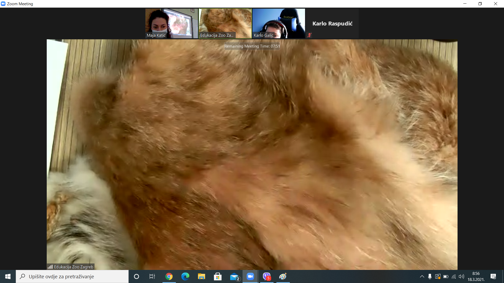Minimize the Zoom Meeting window
The width and height of the screenshot is (504, 283).
click(465, 4)
